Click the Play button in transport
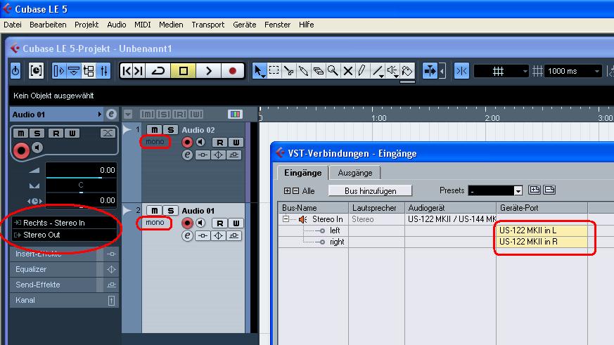The height and width of the screenshot is (345, 614). (208, 71)
